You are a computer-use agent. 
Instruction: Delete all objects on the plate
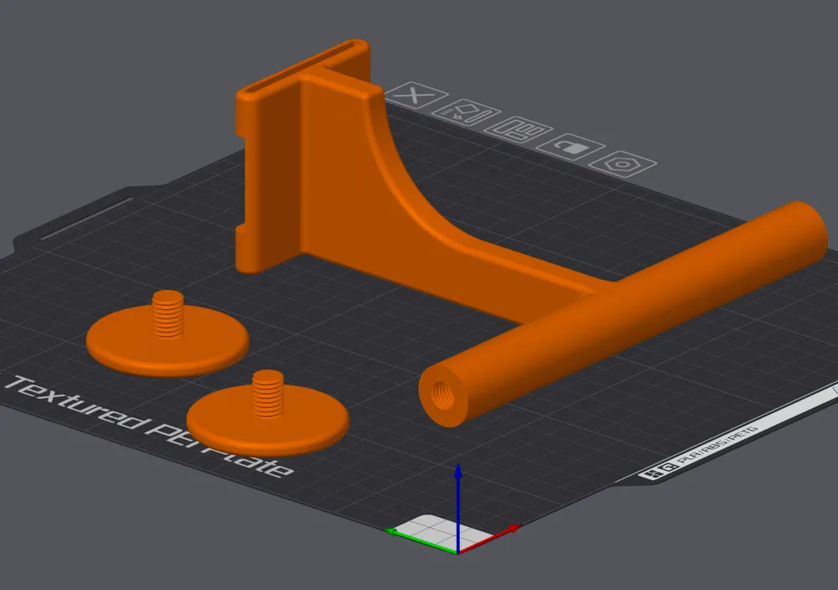coord(413,93)
